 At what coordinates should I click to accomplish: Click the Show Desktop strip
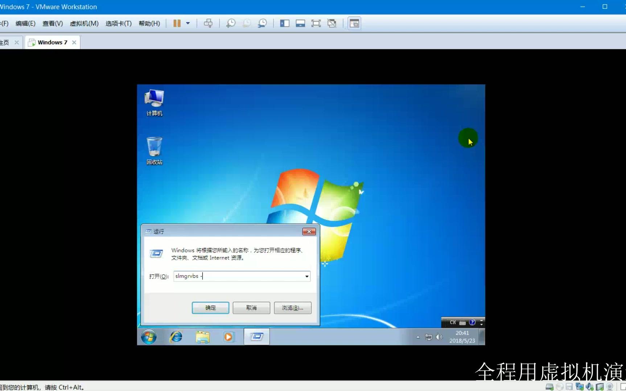tap(482, 337)
